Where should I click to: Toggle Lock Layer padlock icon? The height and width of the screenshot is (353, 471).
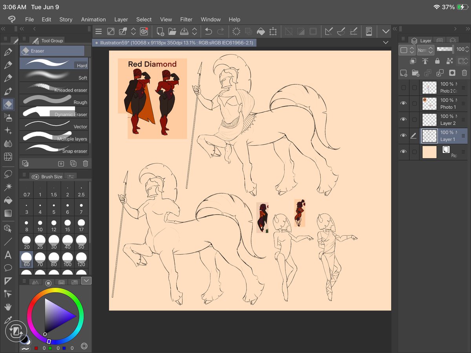[x=437, y=61]
